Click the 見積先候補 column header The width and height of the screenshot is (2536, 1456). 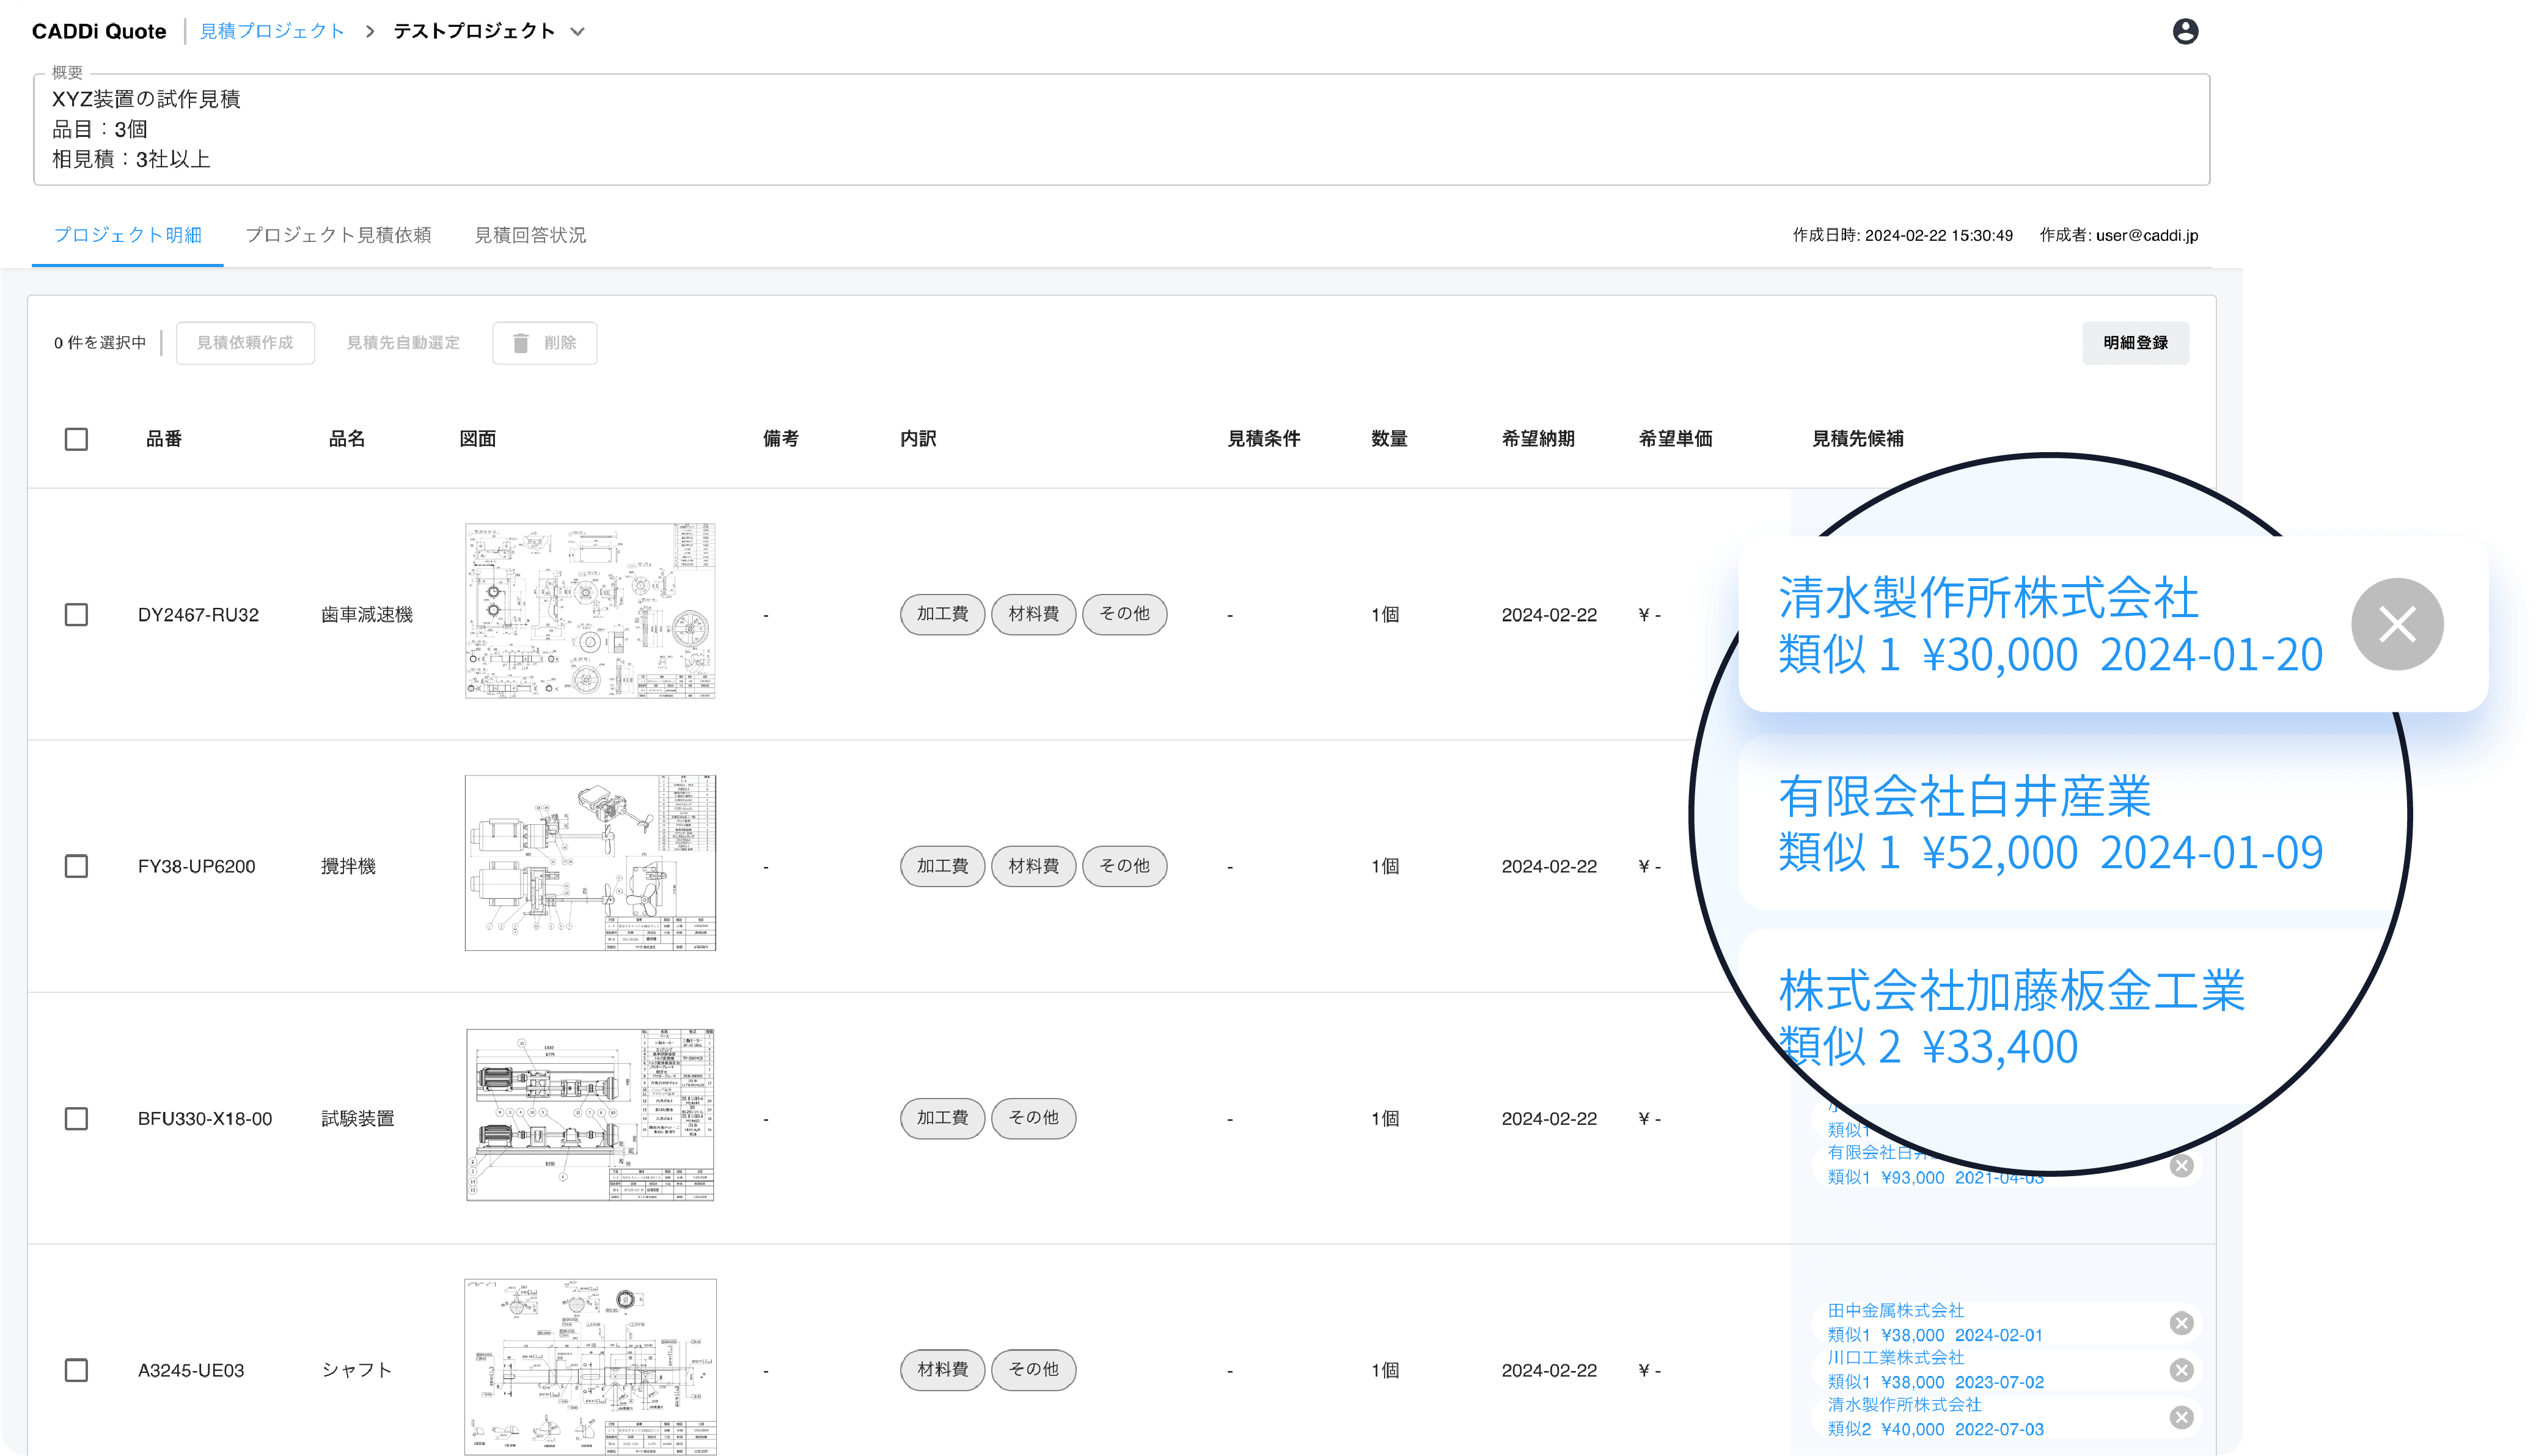[x=1858, y=439]
